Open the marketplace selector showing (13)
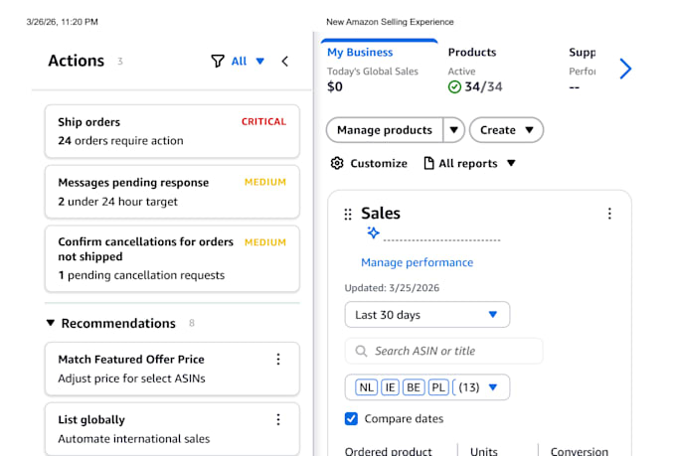676x456 pixels. pos(427,387)
